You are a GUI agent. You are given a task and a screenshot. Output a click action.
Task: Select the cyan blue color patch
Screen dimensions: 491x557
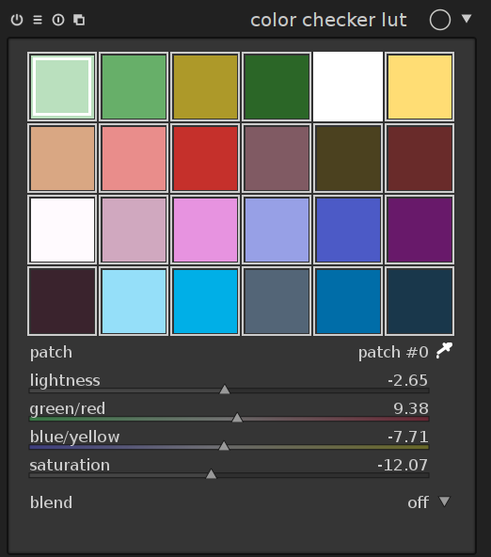click(205, 301)
